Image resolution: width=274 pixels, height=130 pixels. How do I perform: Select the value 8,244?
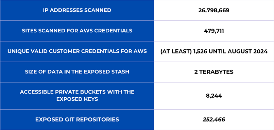[214, 96]
